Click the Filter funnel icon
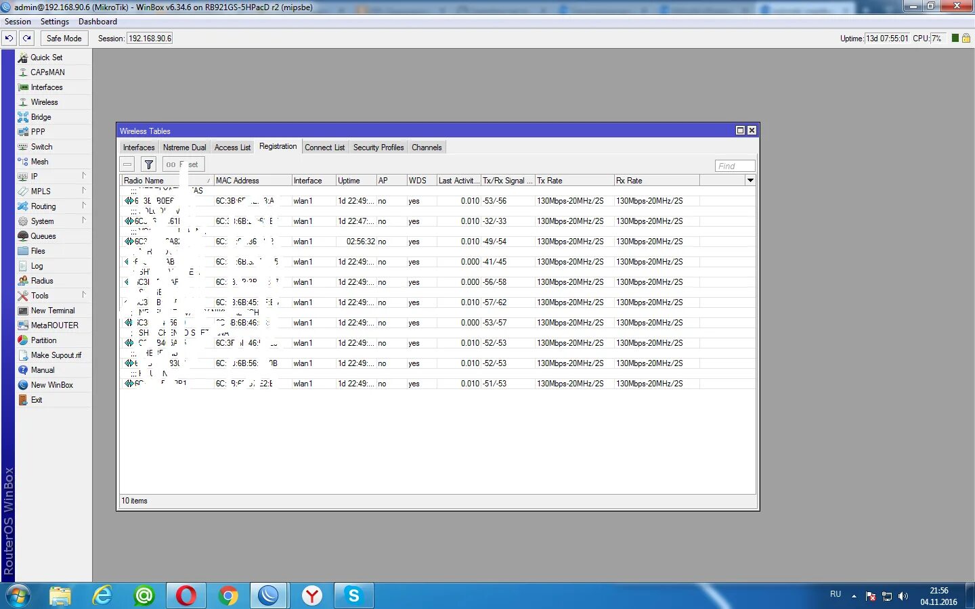975x609 pixels. coord(149,164)
